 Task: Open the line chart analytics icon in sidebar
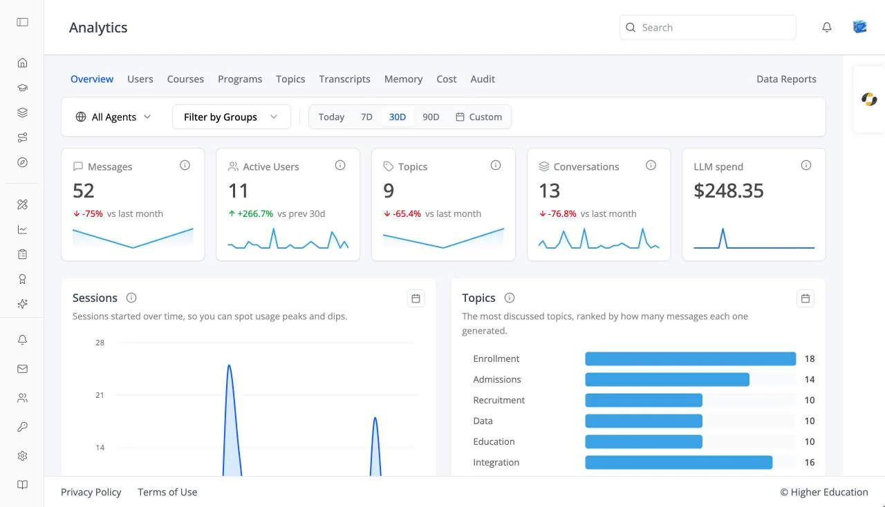[x=23, y=229]
